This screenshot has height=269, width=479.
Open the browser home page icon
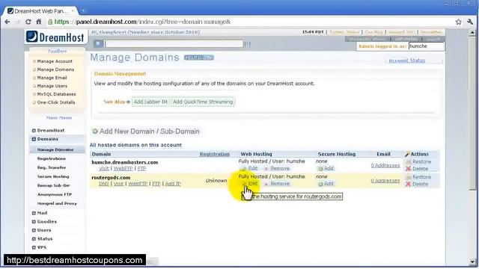point(38,22)
